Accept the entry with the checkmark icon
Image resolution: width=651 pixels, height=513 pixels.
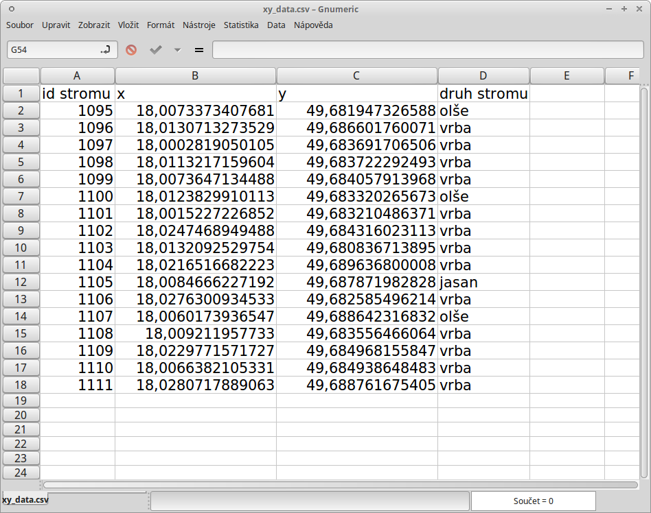[x=156, y=50]
